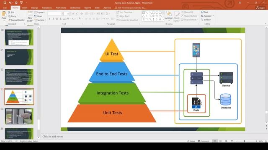Collapse the ribbon with the chevron
Screen dimensions: 268x150
[x=265, y=24]
